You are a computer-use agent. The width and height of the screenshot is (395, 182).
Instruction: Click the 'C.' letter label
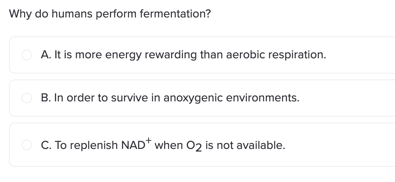pos(46,145)
